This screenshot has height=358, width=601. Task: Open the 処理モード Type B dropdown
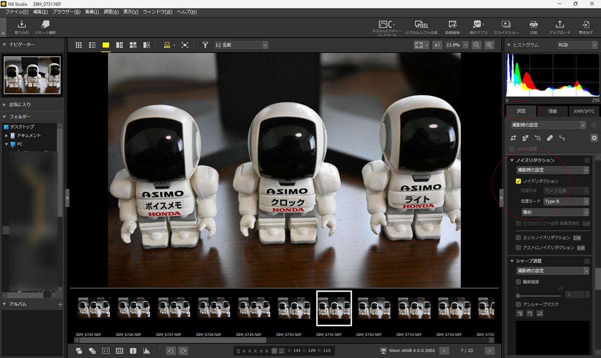[x=566, y=201]
